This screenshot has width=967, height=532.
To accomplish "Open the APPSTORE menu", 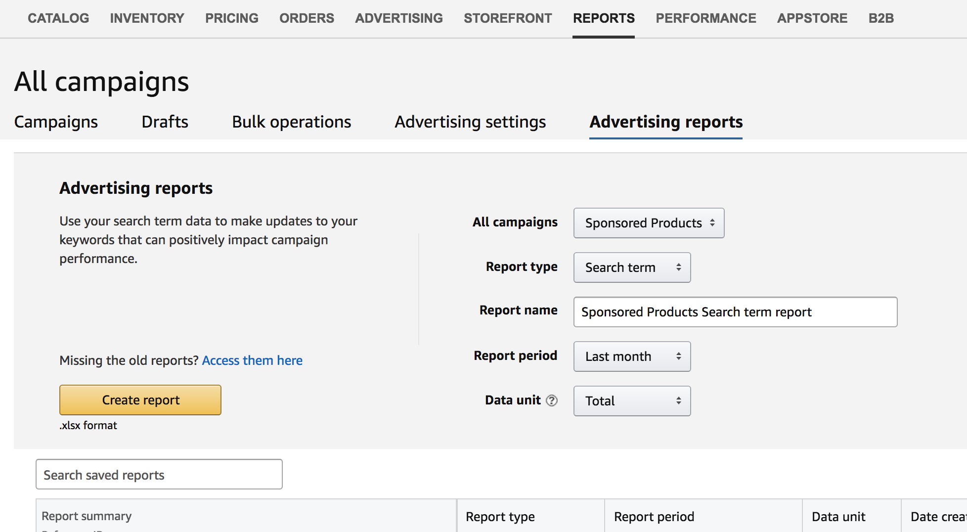I will coord(812,18).
